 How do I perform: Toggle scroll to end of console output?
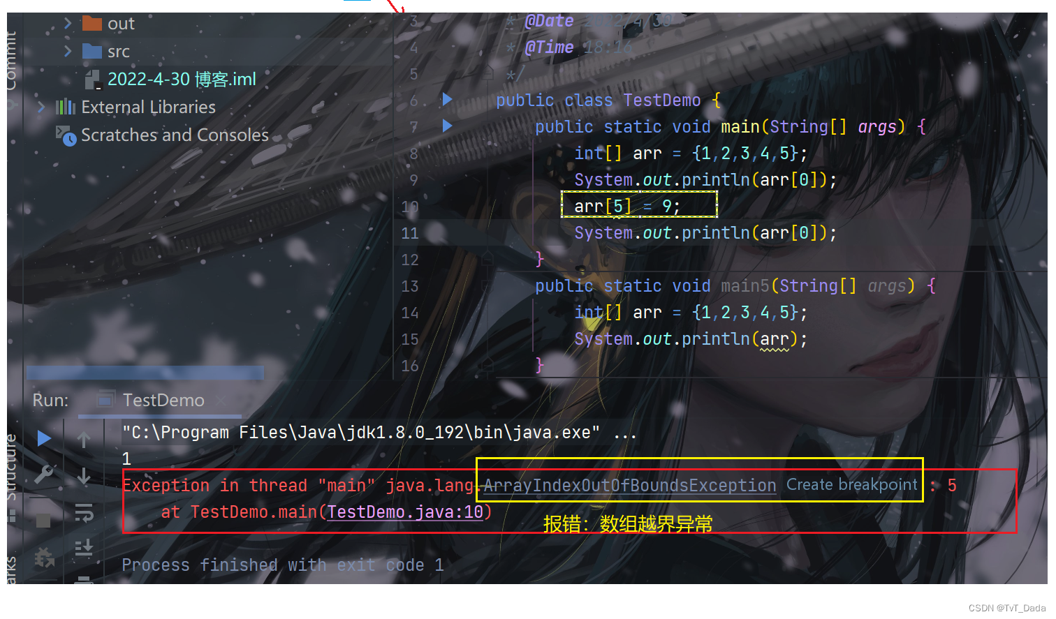(84, 549)
